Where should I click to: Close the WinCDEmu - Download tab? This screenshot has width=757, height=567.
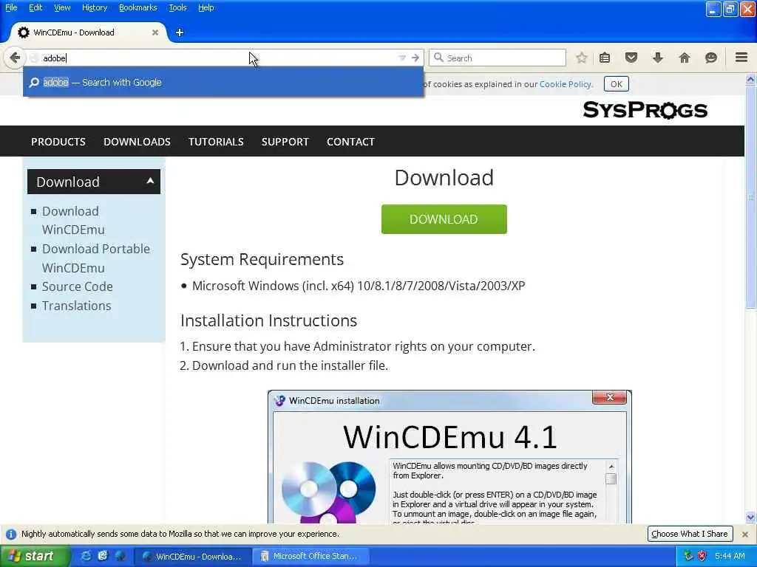(155, 32)
